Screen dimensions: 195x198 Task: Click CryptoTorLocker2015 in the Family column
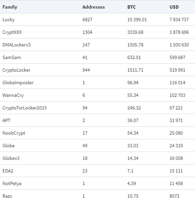tap(25, 108)
